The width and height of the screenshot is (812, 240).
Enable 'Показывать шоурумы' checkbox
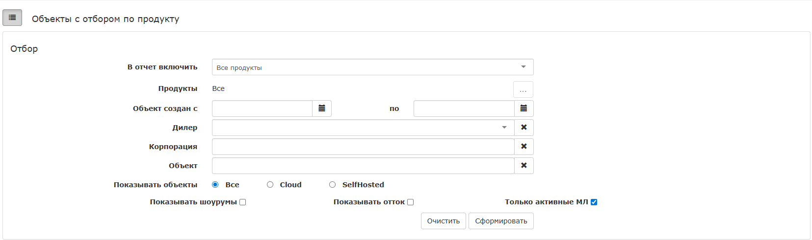[243, 202]
